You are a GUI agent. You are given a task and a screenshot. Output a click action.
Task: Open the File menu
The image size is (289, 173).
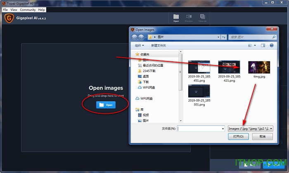[x=5, y=10]
